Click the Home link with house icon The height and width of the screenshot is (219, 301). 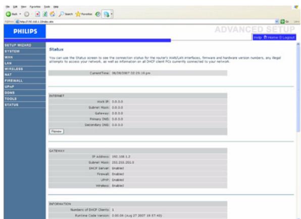[x=271, y=37]
